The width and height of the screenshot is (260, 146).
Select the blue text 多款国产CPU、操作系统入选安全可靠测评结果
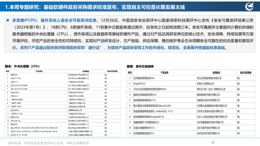55,20
